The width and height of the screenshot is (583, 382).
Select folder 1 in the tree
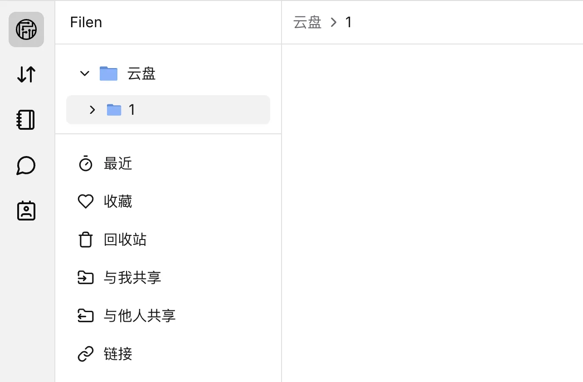131,110
